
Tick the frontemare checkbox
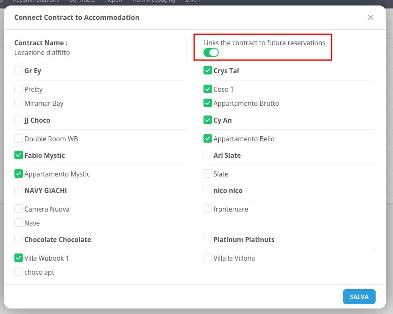pos(208,209)
